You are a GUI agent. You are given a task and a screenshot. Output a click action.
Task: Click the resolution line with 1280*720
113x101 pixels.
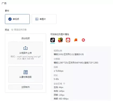[x=76, y=63]
